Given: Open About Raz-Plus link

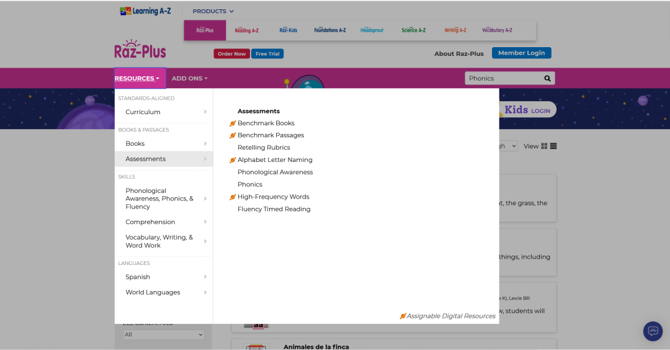Looking at the screenshot, I should pos(459,54).
